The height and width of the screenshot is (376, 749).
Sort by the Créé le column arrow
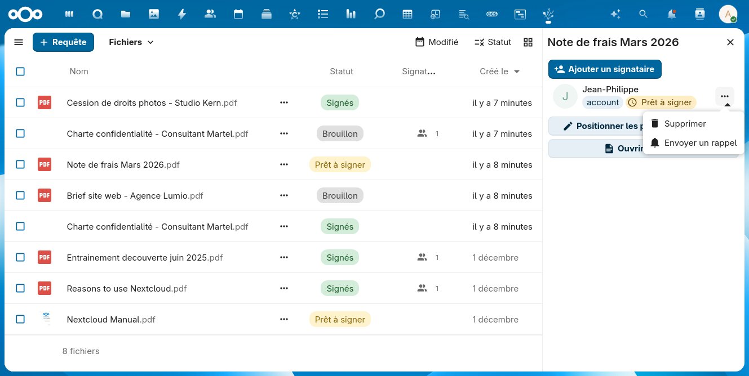click(517, 71)
